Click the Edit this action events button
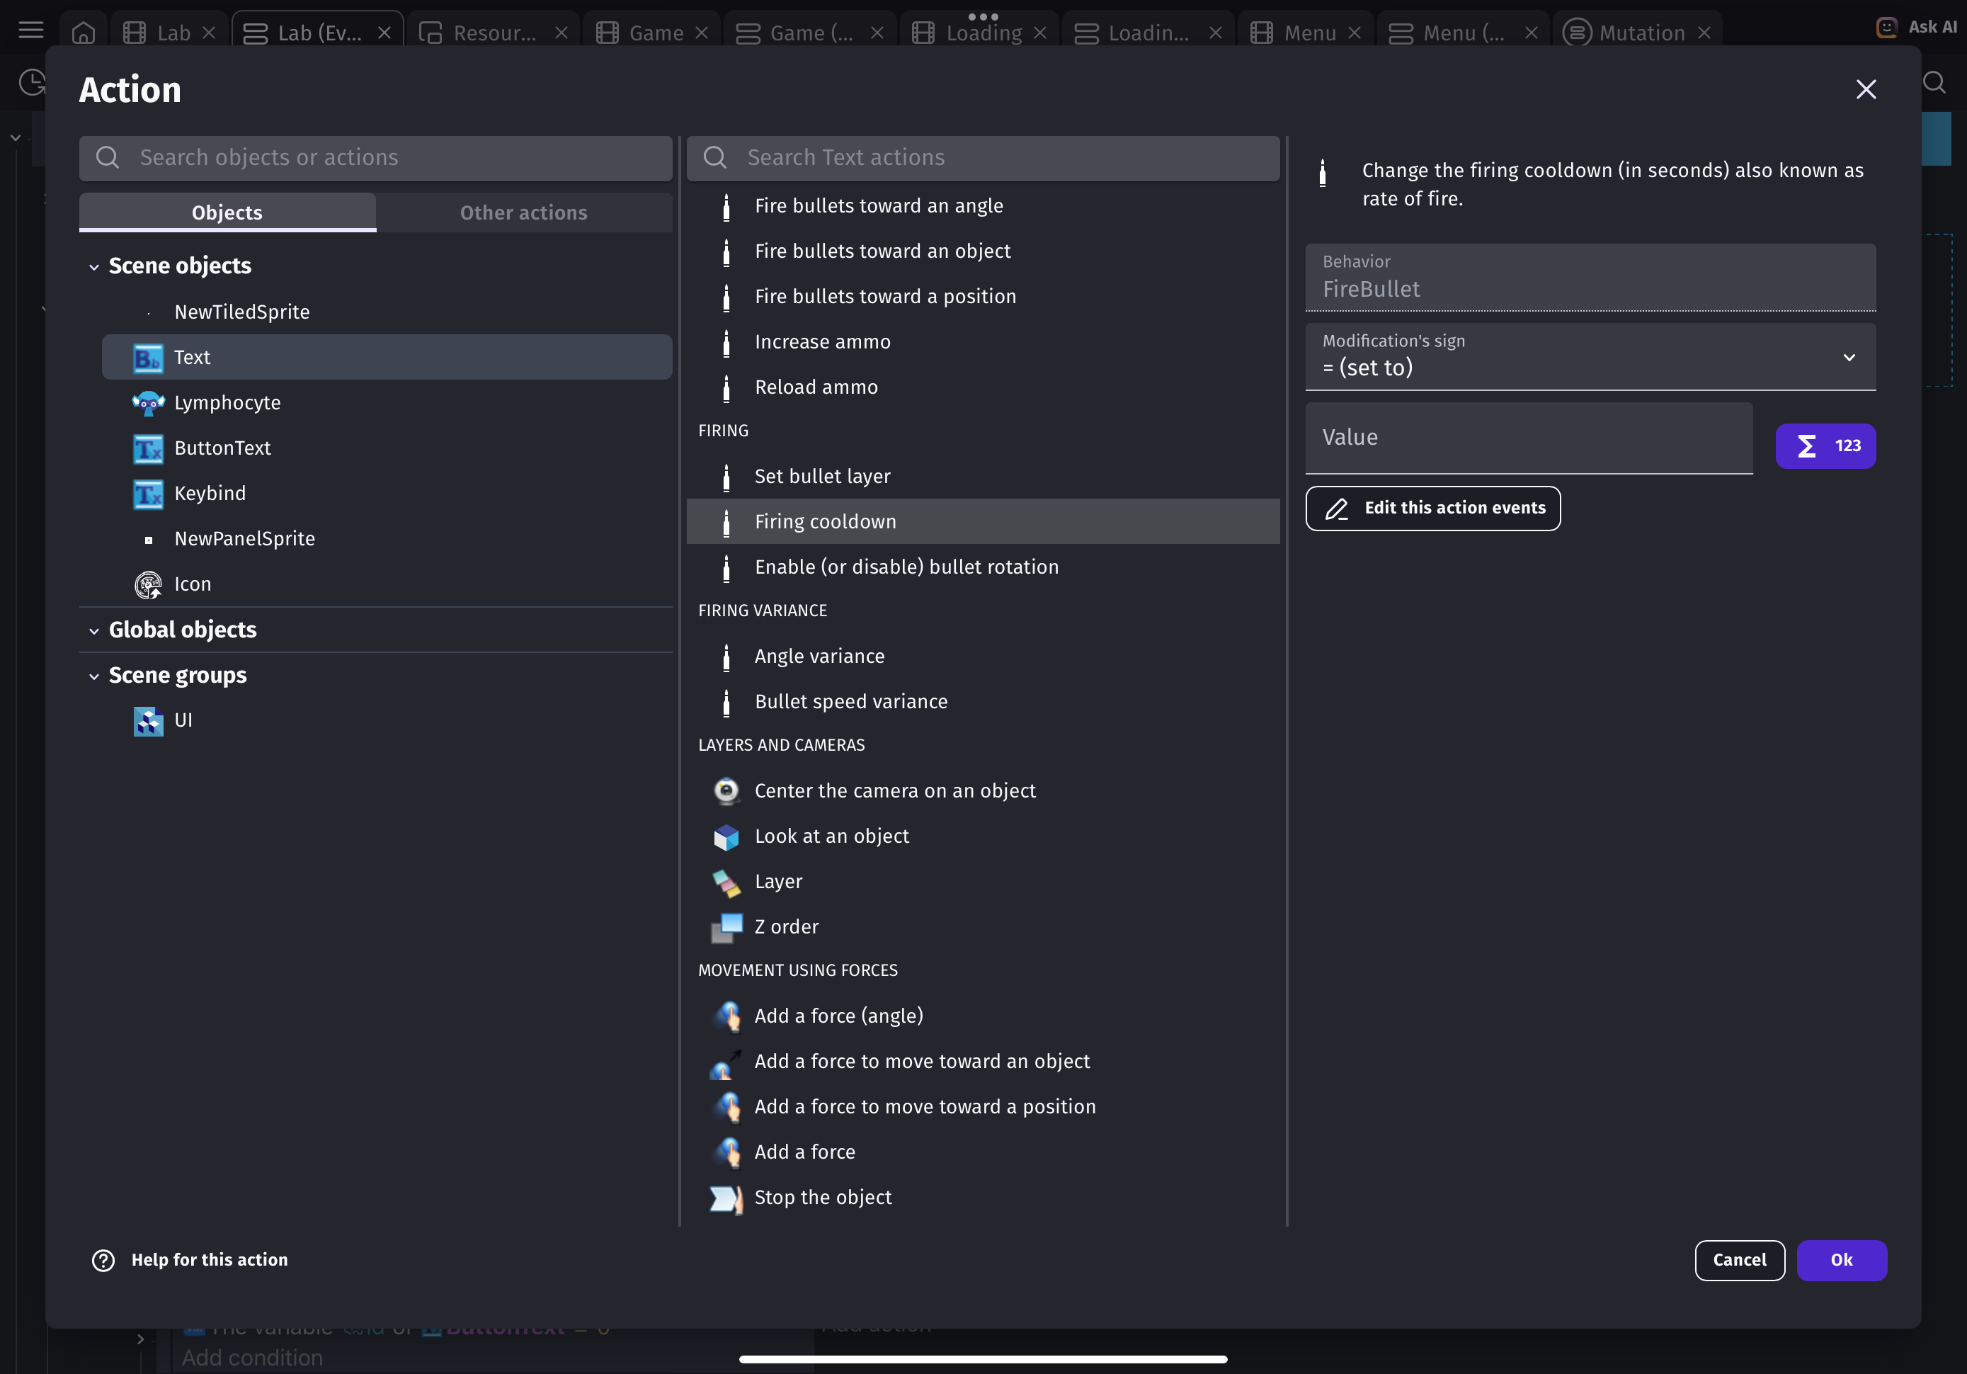 pyautogui.click(x=1432, y=509)
